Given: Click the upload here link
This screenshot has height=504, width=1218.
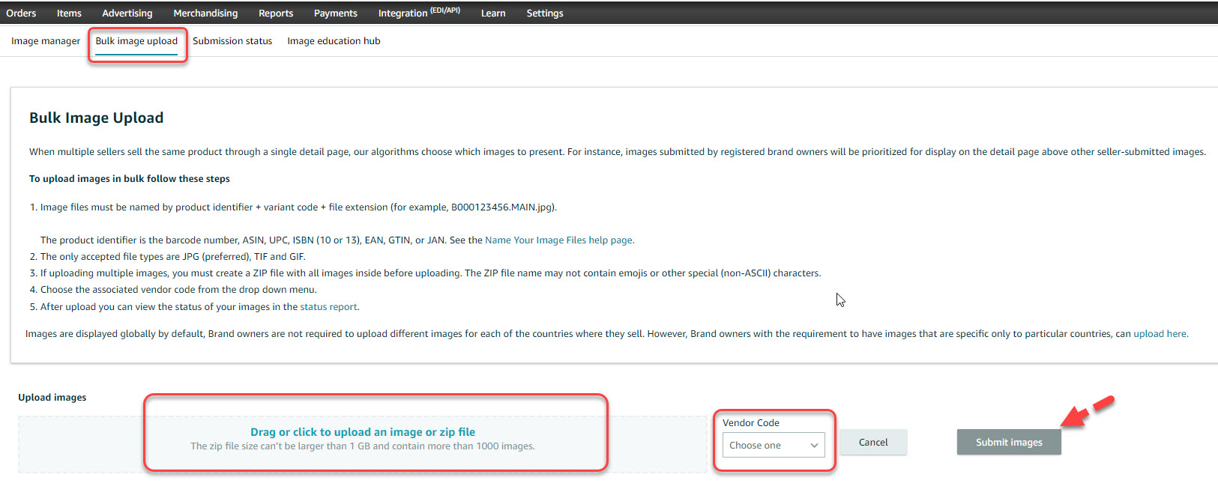Looking at the screenshot, I should point(1160,334).
